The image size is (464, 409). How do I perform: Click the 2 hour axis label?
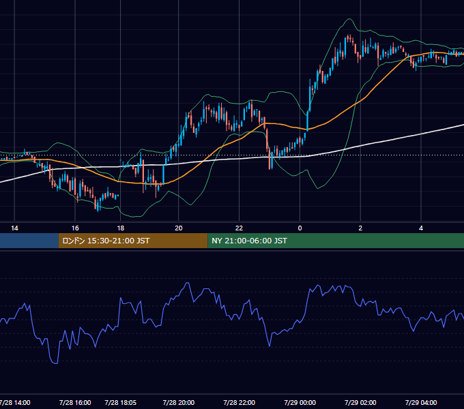360,228
